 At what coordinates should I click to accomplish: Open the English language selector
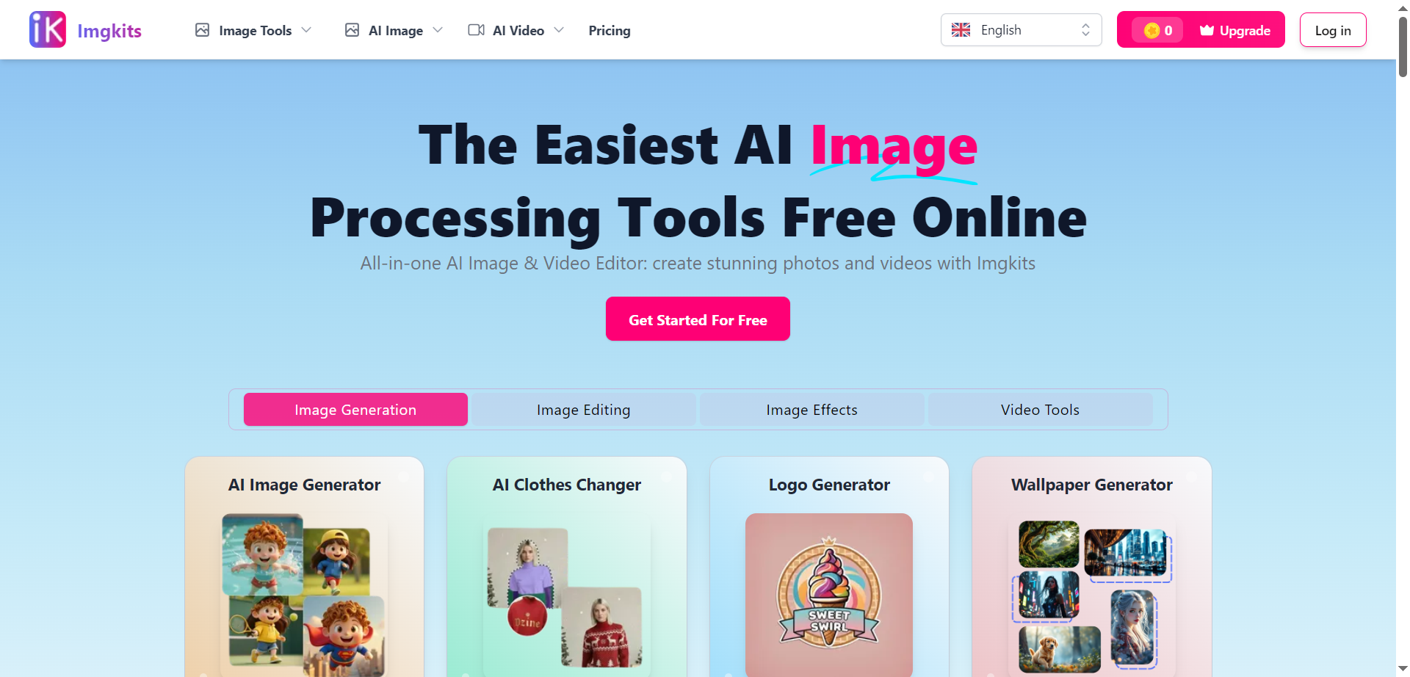point(1021,30)
